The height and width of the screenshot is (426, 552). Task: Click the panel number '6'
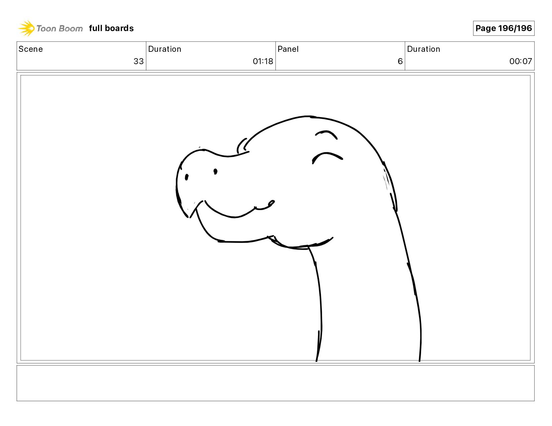[x=400, y=61]
